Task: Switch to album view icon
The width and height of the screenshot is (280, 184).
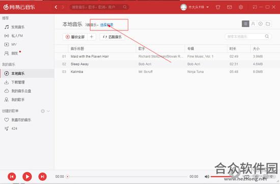Action: click(x=261, y=24)
